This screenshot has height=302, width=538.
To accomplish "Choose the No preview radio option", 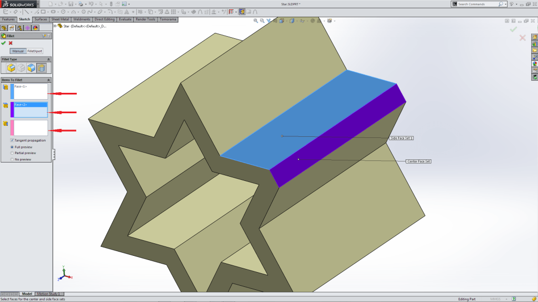I will point(12,159).
